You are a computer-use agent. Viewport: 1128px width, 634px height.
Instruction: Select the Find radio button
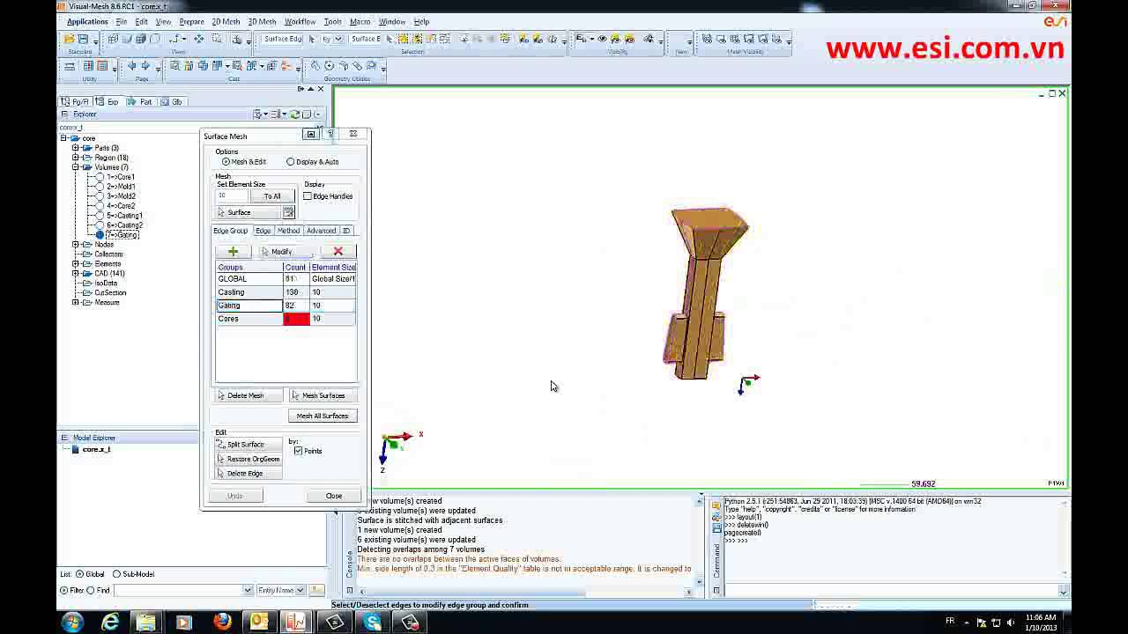91,590
